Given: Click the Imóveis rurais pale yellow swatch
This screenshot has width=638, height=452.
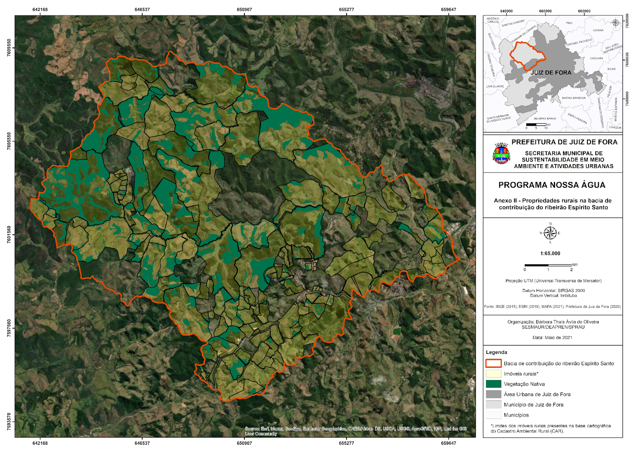Looking at the screenshot, I should (493, 374).
